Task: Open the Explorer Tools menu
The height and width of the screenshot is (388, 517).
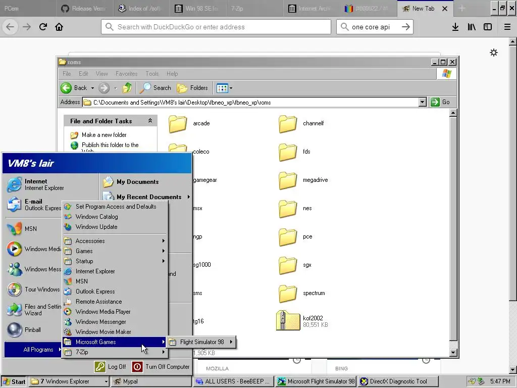Action: (152, 74)
